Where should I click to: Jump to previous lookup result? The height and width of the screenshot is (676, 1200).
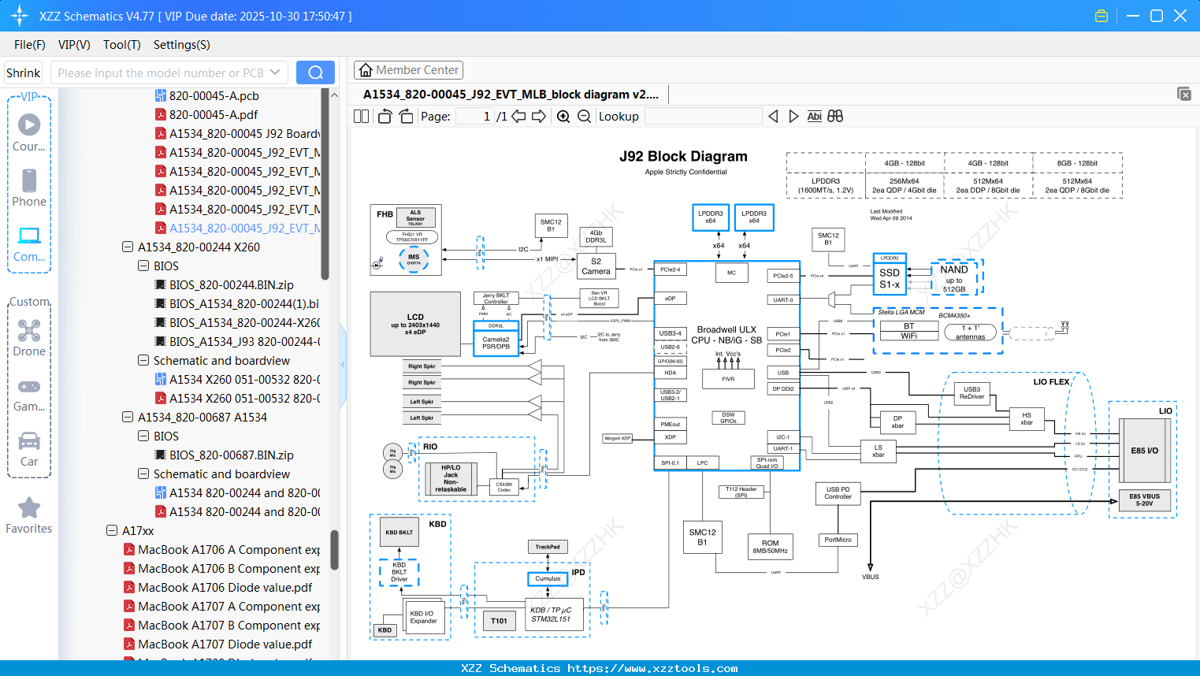(x=773, y=117)
